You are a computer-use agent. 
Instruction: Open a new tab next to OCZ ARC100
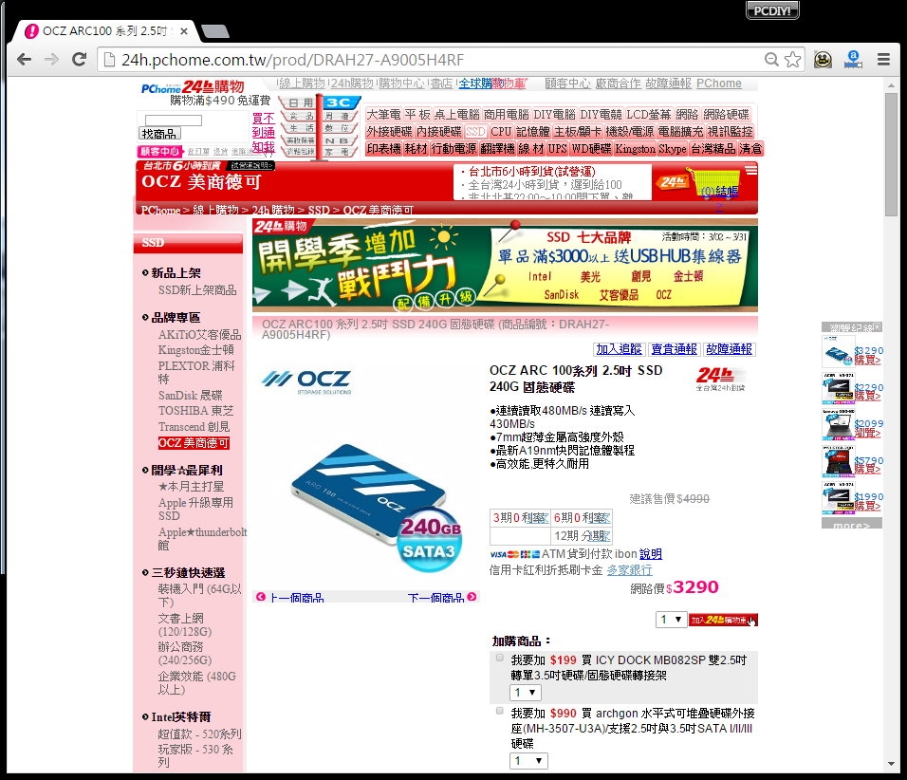tap(215, 31)
